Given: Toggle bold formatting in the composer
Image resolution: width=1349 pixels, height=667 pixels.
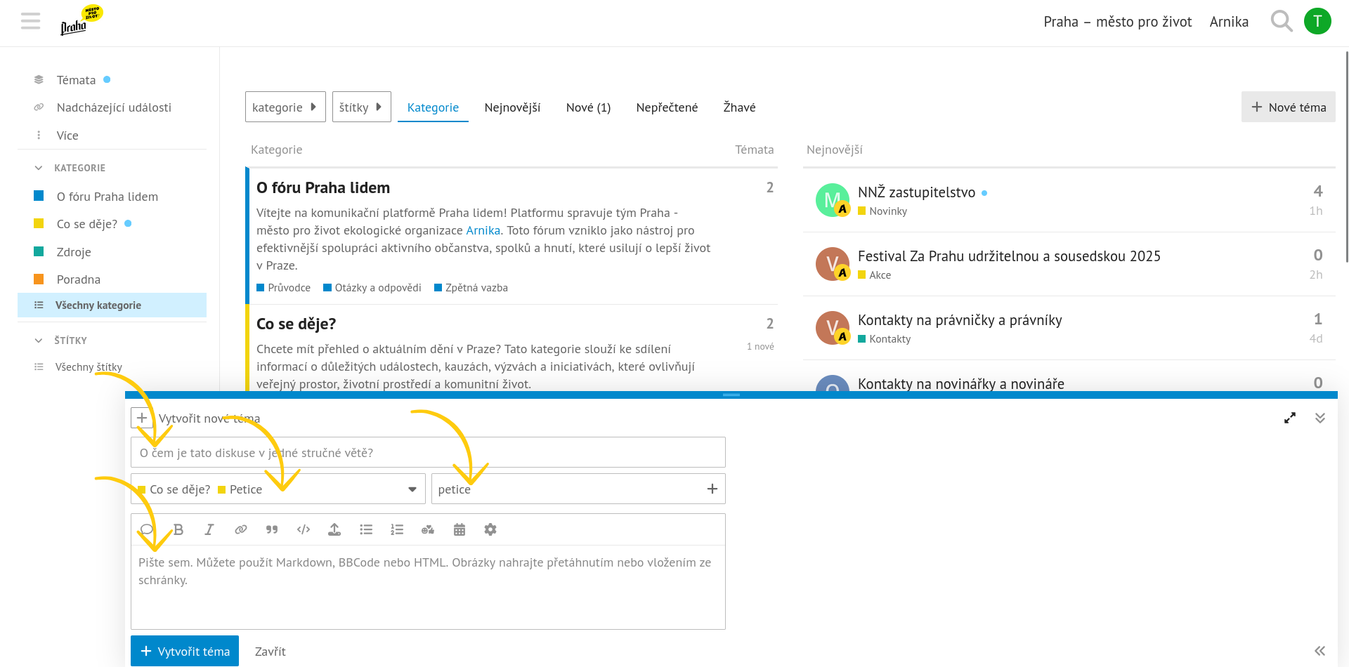Looking at the screenshot, I should click(x=178, y=529).
